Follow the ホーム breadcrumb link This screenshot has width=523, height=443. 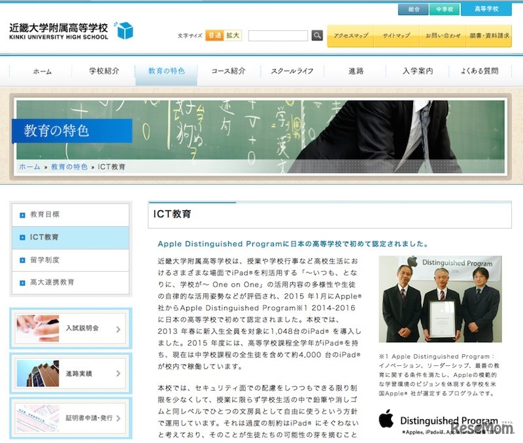(29, 167)
